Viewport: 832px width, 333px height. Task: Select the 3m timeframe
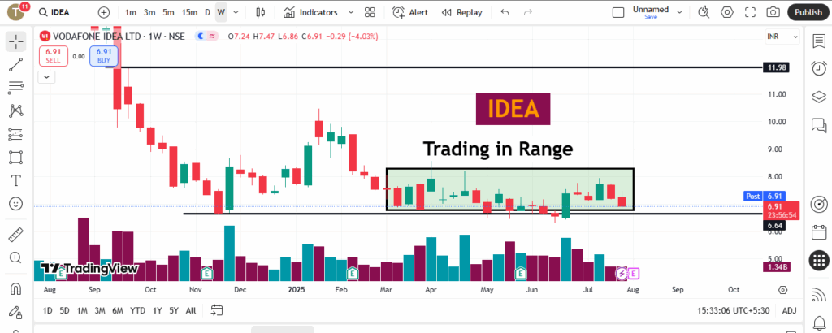[149, 12]
